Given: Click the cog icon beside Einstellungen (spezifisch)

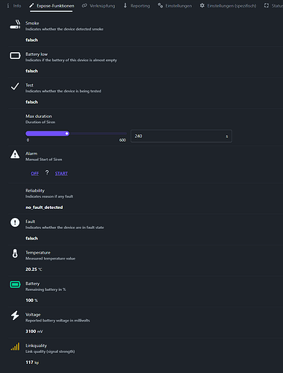Looking at the screenshot, I should pos(202,5).
